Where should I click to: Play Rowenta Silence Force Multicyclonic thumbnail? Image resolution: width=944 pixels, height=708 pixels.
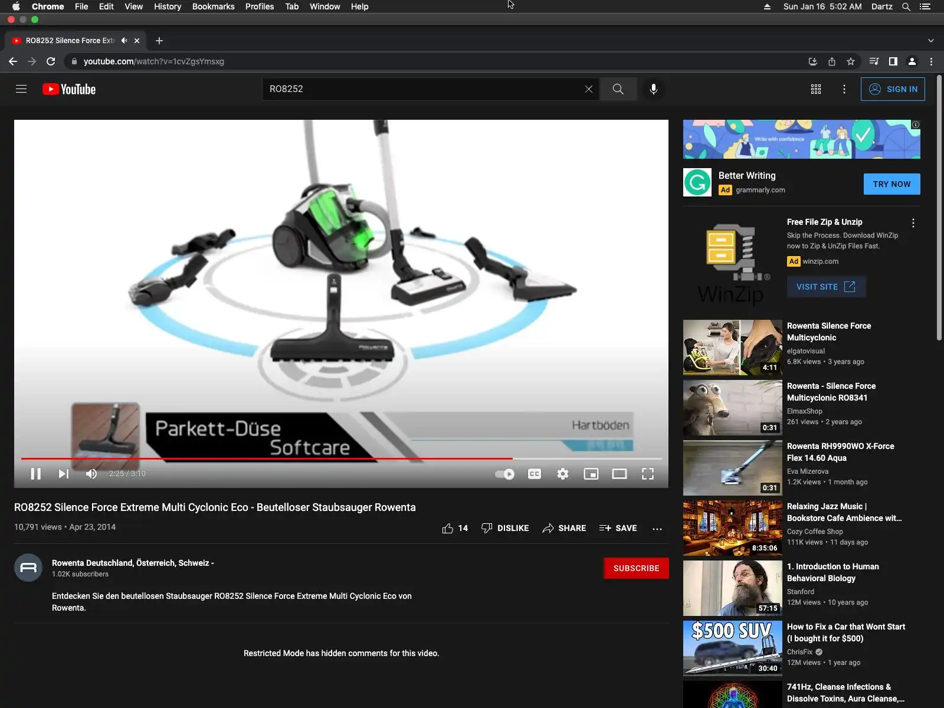tap(733, 348)
